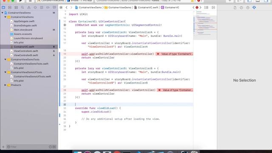The image size is (272, 153).
Task: Collapse the ContainerViewDemo group folder
Action: (x=6, y=17)
